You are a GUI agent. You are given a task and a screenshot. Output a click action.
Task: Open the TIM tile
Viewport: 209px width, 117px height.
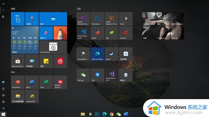[97, 75]
